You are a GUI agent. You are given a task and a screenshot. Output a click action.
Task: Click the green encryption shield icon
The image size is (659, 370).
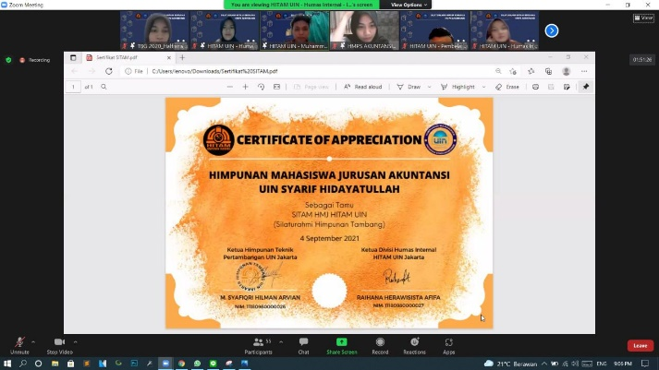tap(8, 60)
